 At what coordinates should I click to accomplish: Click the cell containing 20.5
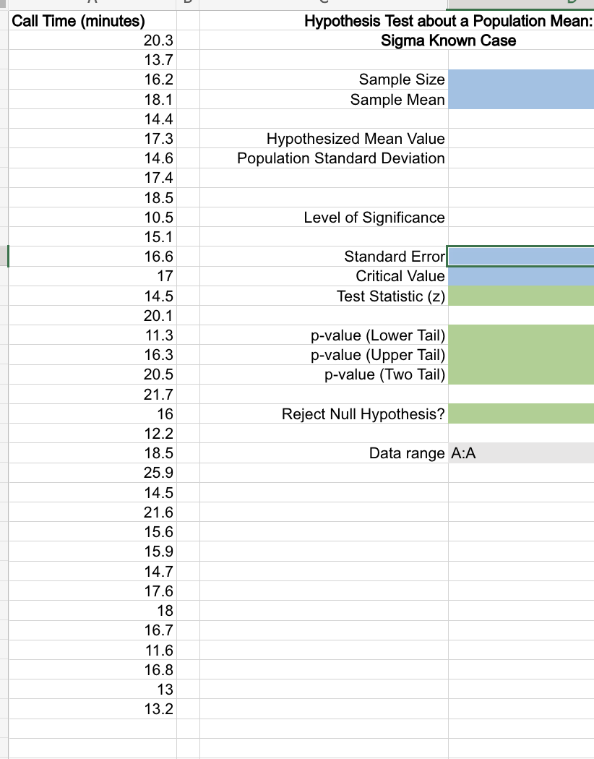92,374
